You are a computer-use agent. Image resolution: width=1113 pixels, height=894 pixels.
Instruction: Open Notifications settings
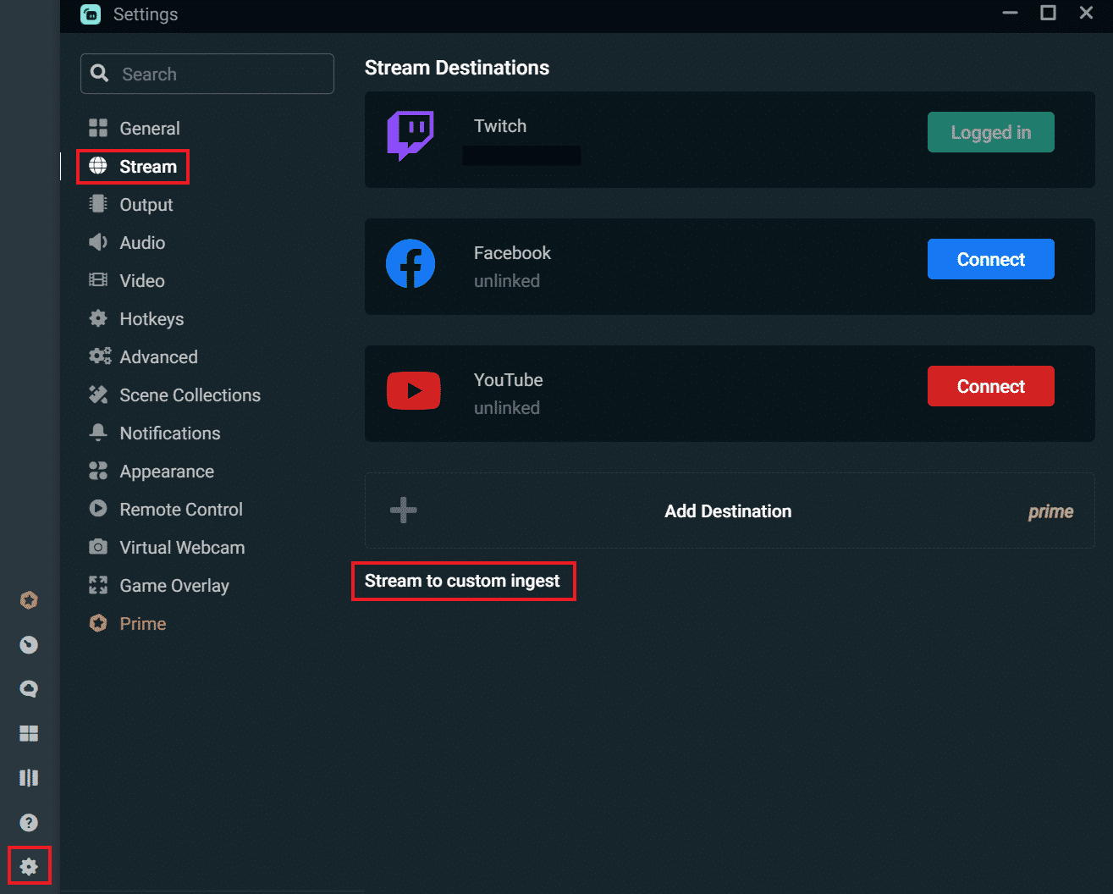pos(170,433)
